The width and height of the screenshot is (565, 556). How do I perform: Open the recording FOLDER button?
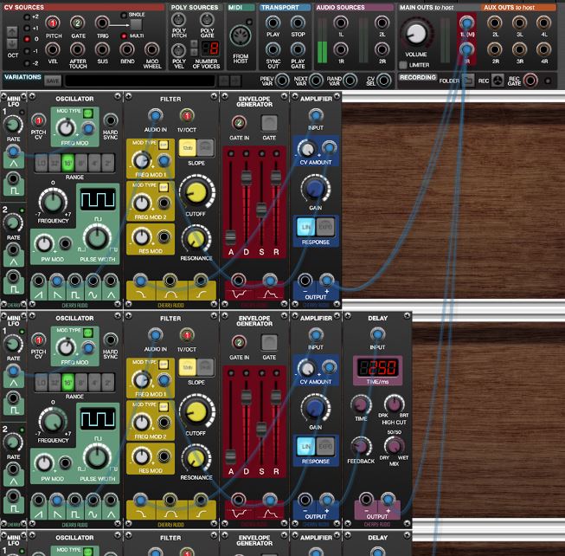(x=468, y=81)
